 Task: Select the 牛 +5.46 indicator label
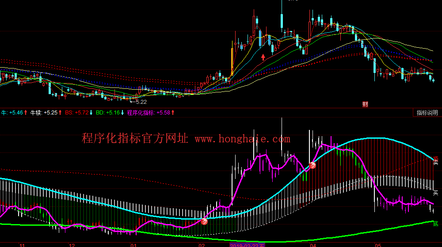click(14, 113)
